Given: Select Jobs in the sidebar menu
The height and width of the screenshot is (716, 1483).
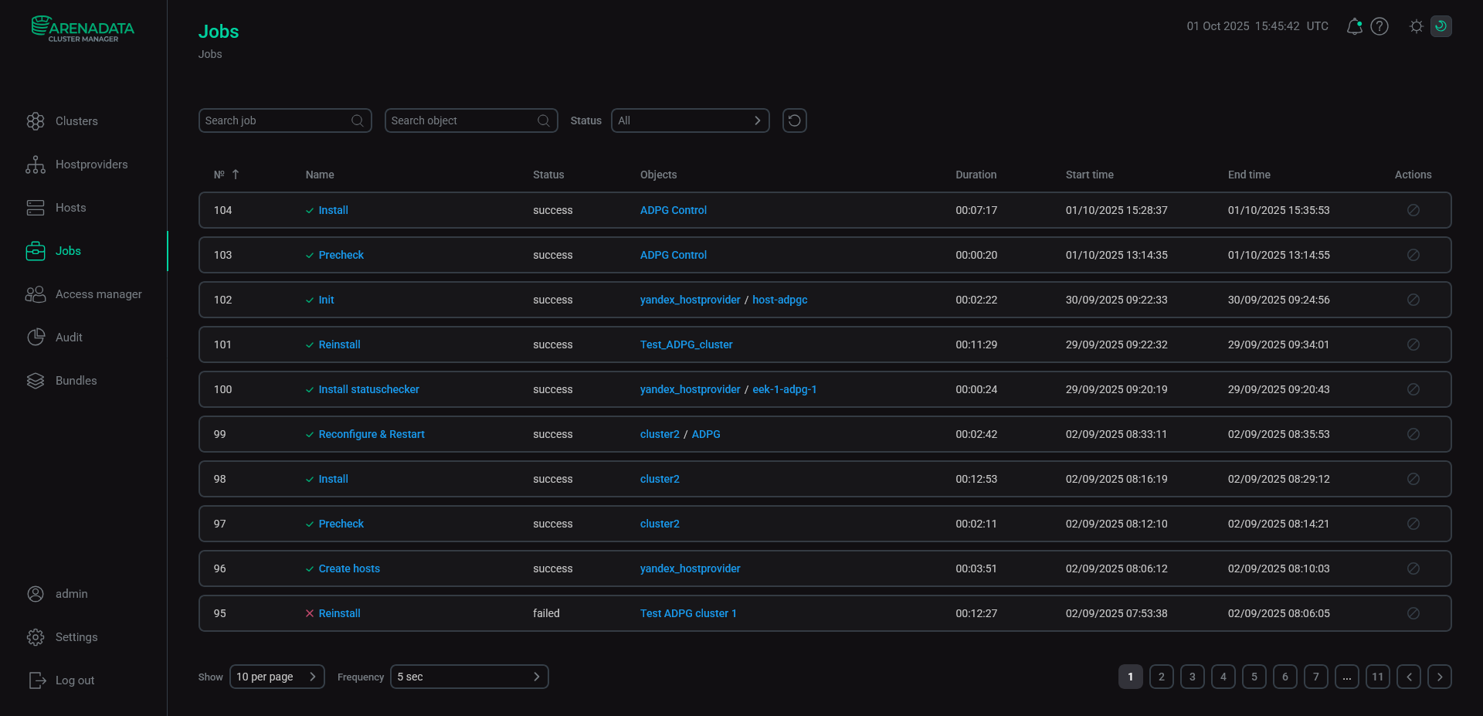Looking at the screenshot, I should (x=67, y=250).
